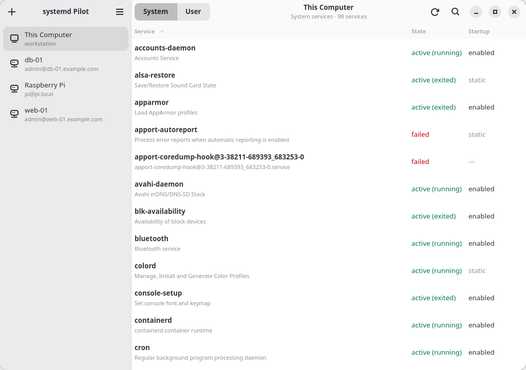Click active (exited) state of apparmor
The height and width of the screenshot is (370, 526).
pos(434,107)
